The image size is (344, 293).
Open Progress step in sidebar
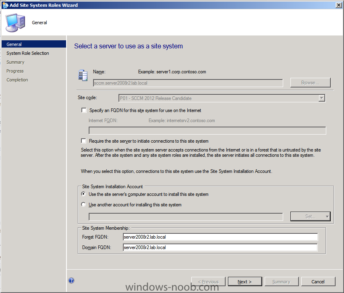coord(15,71)
